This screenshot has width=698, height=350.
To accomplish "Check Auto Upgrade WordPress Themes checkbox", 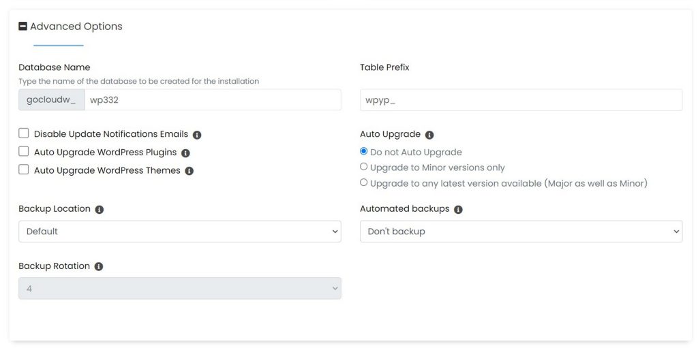I will [24, 170].
